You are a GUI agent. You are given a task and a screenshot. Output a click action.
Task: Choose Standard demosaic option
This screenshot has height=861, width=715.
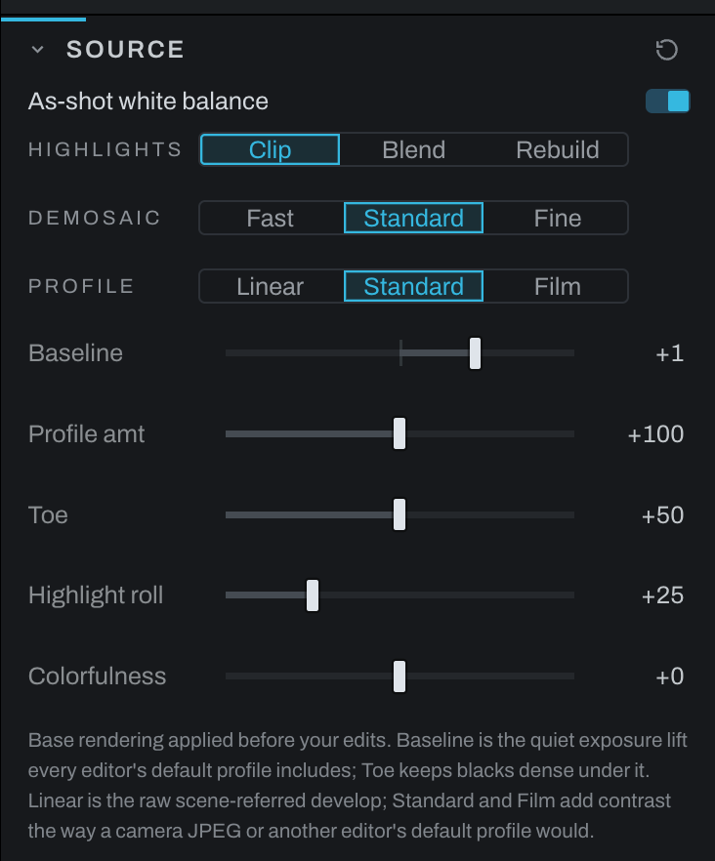(x=413, y=218)
